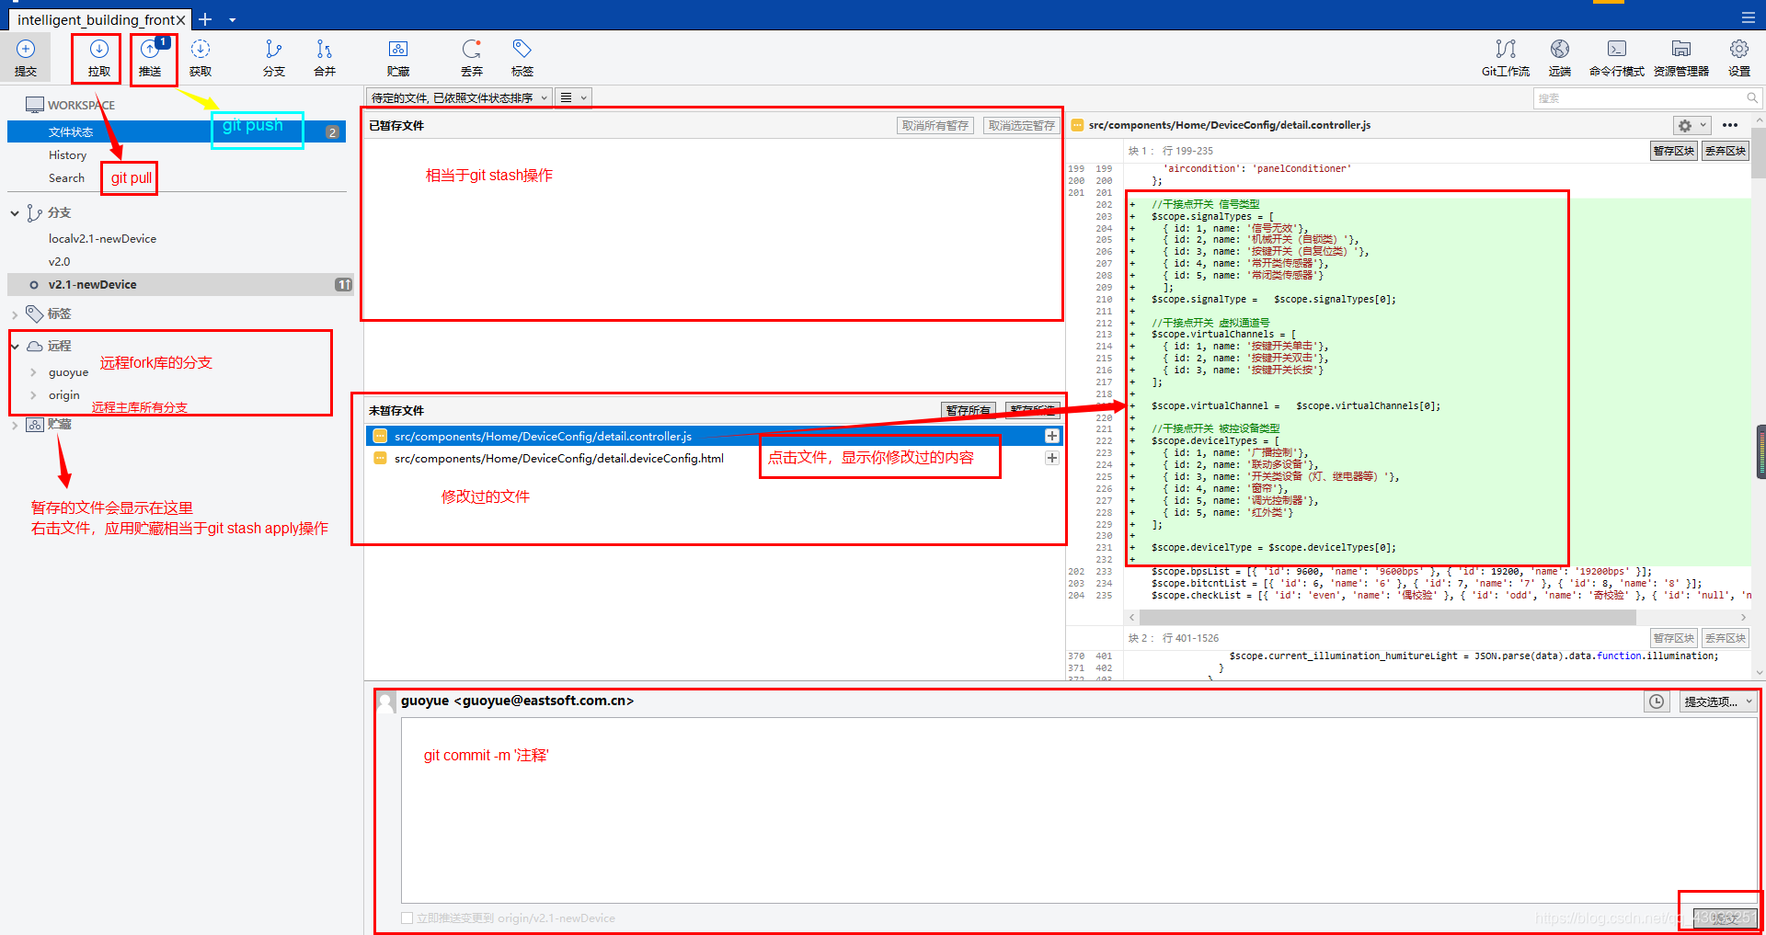
Task: Select current branch v2.1-newDevice
Action: [x=179, y=284]
